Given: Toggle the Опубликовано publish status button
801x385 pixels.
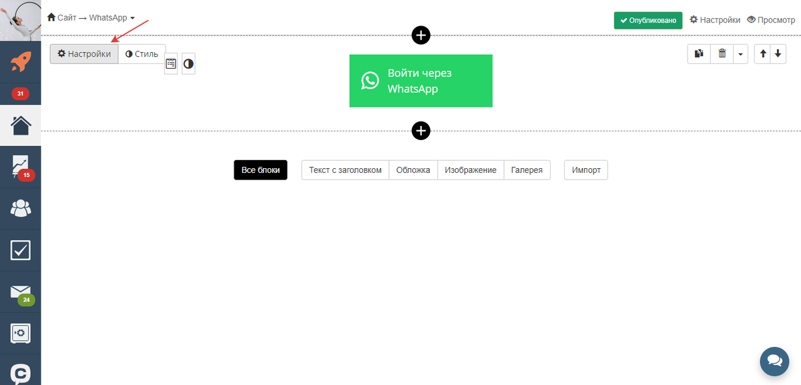Looking at the screenshot, I should click(648, 20).
